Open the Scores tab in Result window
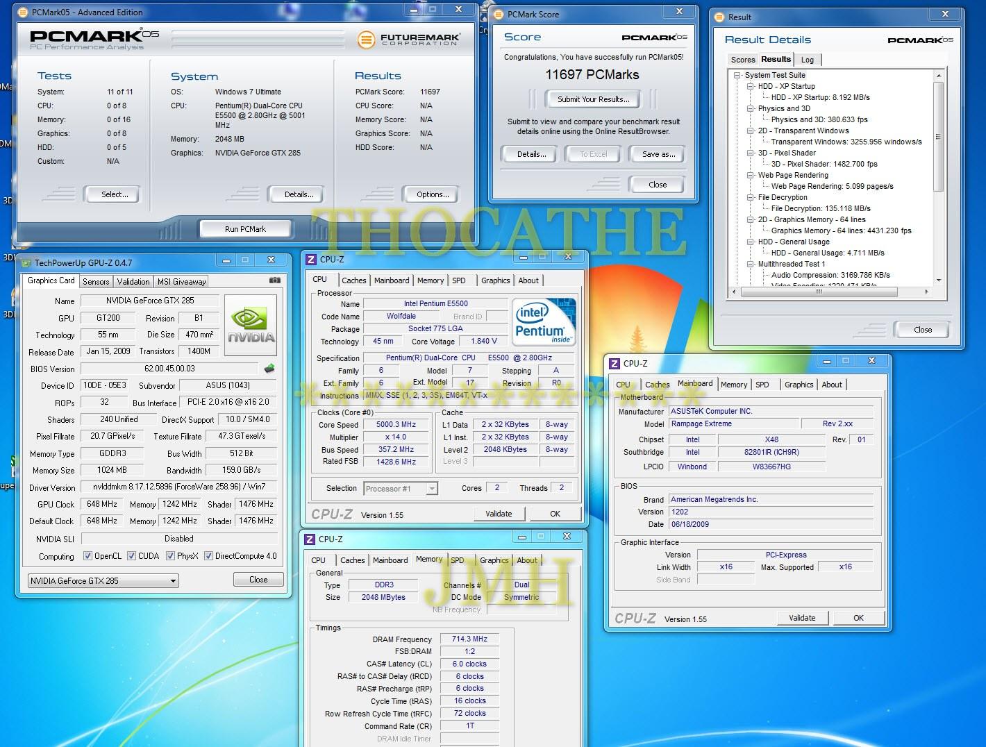 pyautogui.click(x=743, y=60)
